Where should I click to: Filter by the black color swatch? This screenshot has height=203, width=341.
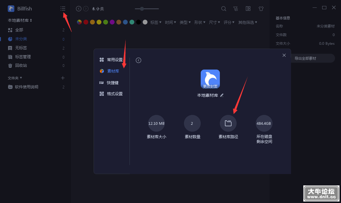[x=138, y=22]
